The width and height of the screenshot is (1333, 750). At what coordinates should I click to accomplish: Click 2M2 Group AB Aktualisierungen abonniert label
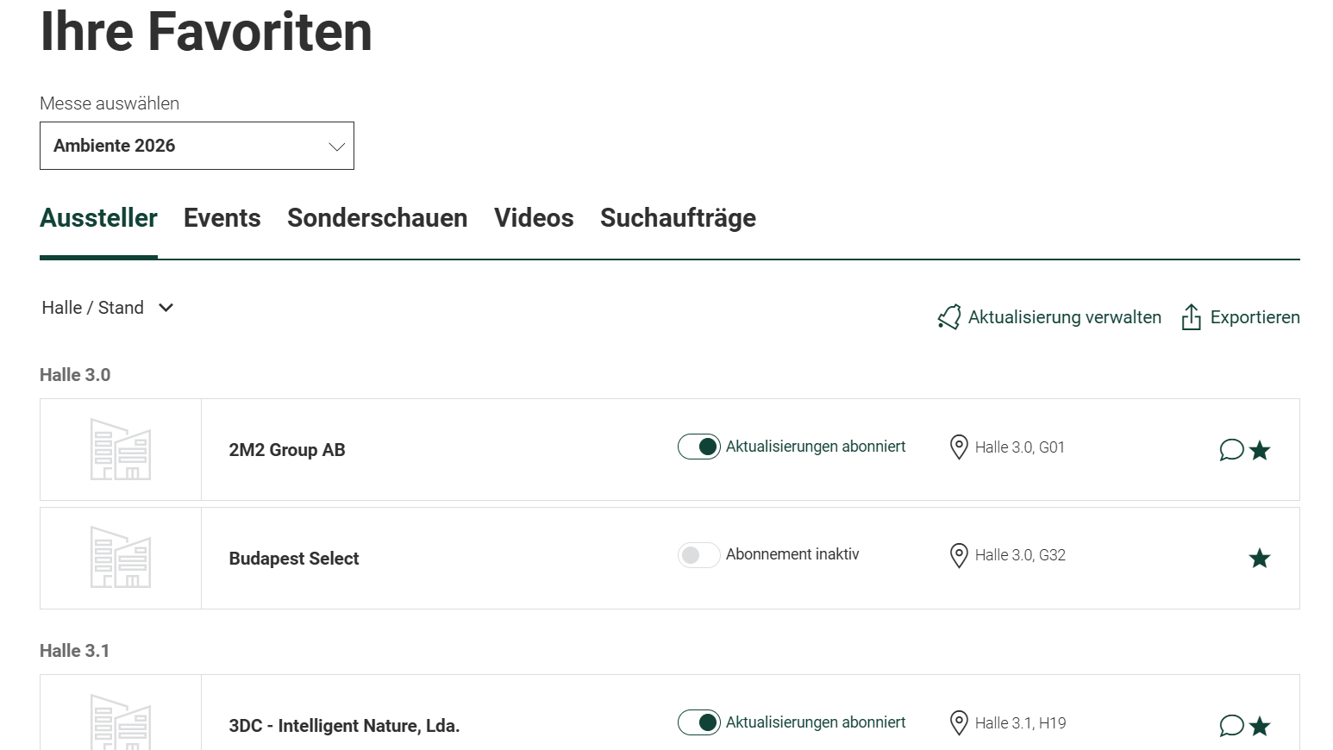(816, 447)
